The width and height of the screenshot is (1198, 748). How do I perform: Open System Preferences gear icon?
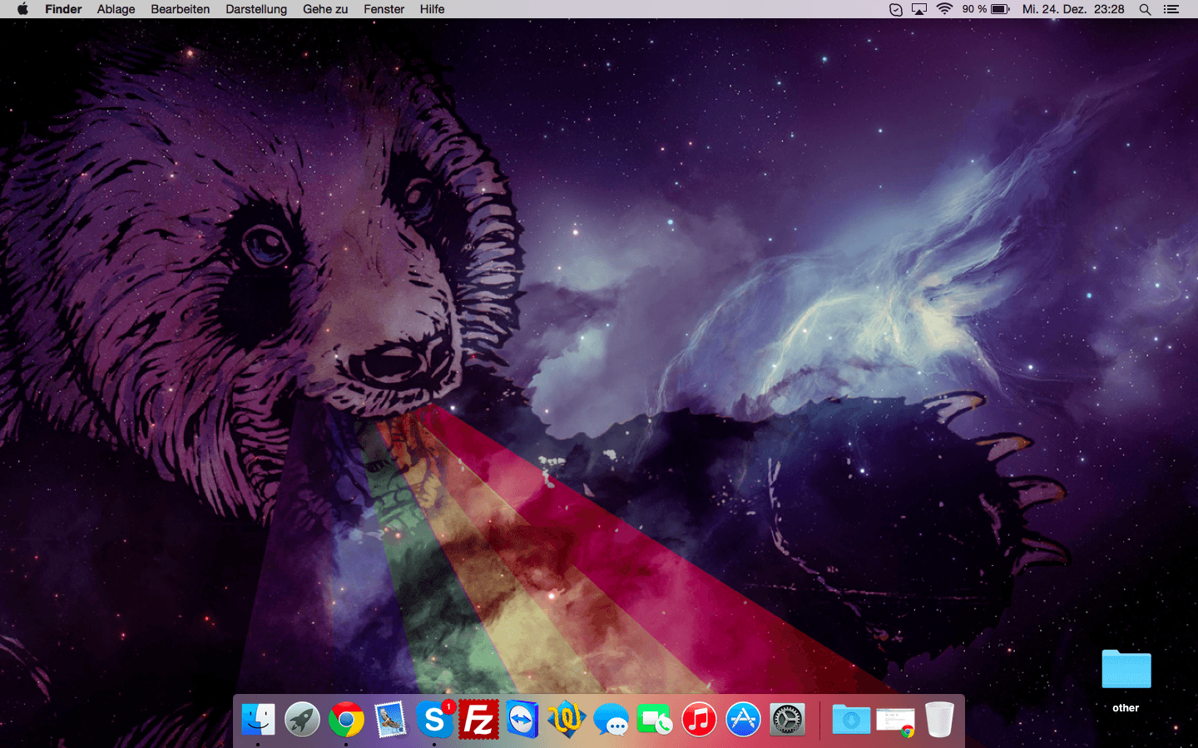tap(787, 720)
